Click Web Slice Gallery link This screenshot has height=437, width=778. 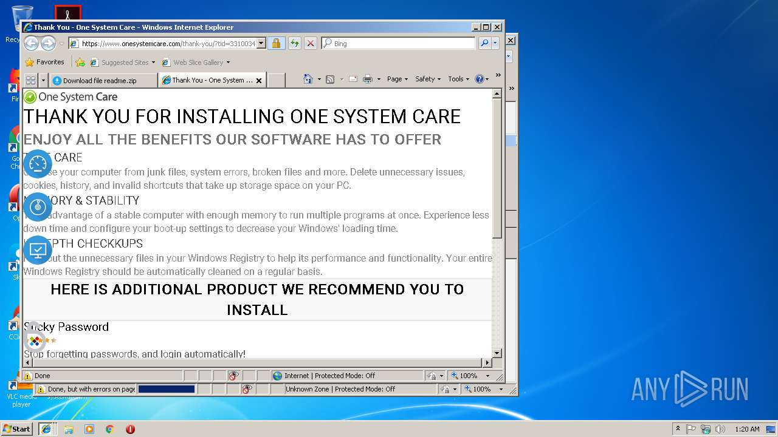pos(198,63)
